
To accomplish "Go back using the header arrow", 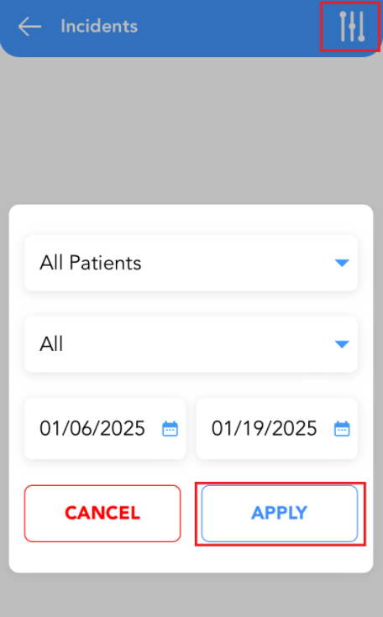I will point(29,27).
